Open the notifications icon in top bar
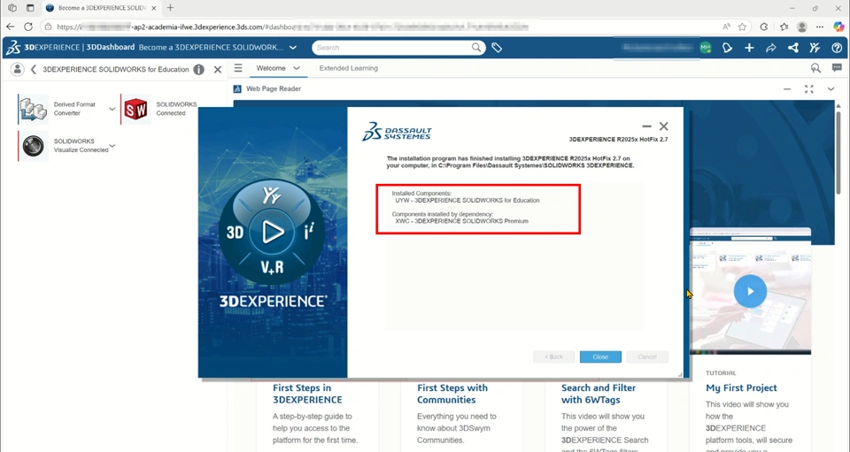Viewport: 850px width, 452px height. coord(728,48)
